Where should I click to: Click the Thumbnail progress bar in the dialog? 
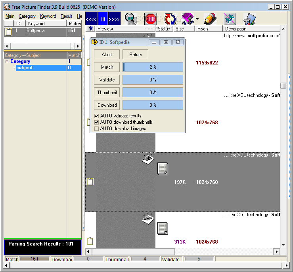(x=153, y=93)
